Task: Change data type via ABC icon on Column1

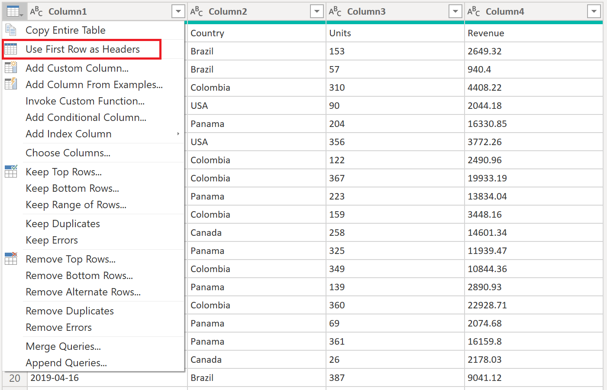Action: [x=36, y=12]
